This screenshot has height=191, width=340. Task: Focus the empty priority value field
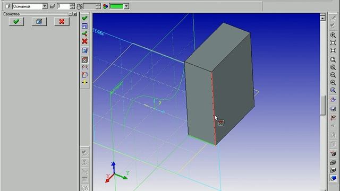[89, 6]
